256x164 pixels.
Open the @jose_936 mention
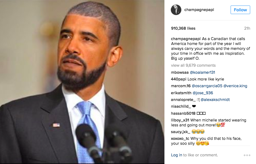pos(203,93)
